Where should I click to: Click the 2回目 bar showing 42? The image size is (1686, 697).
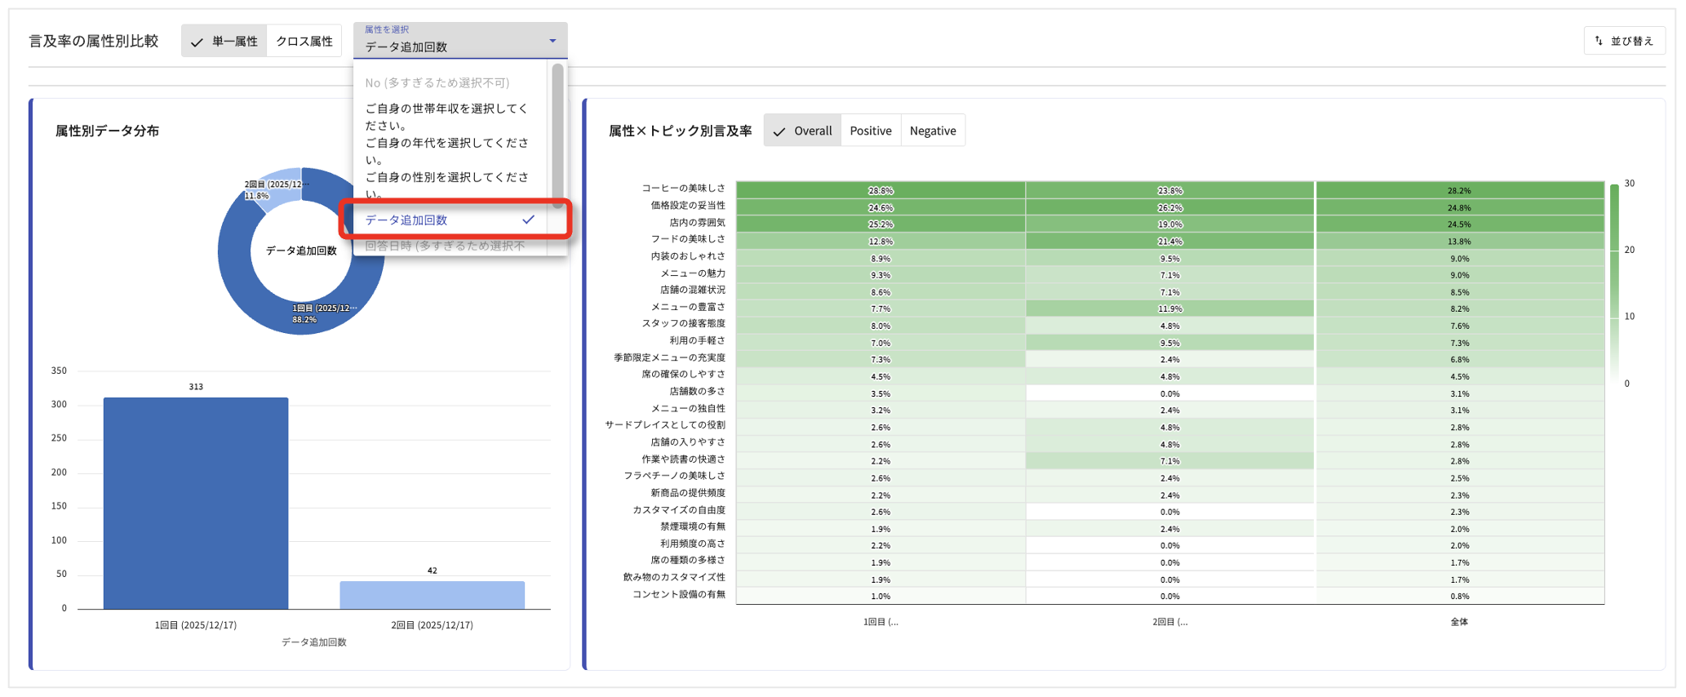432,595
